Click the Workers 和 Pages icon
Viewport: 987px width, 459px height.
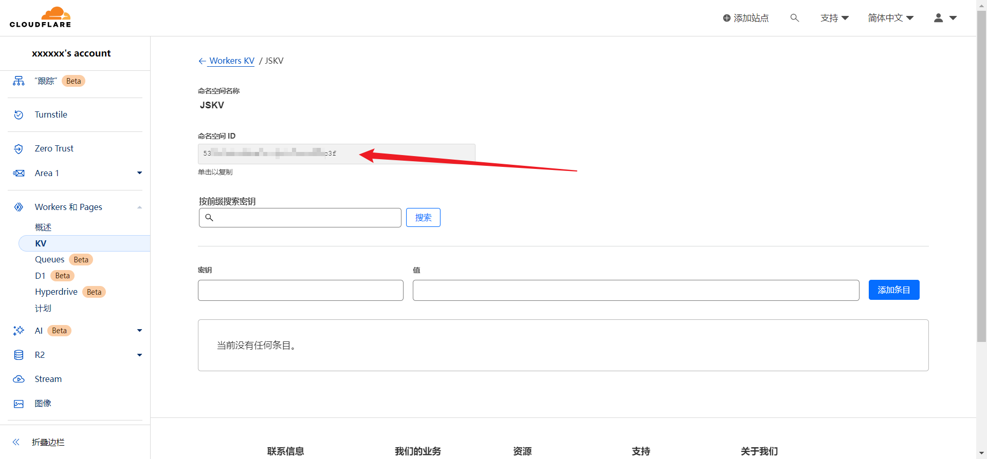(19, 207)
